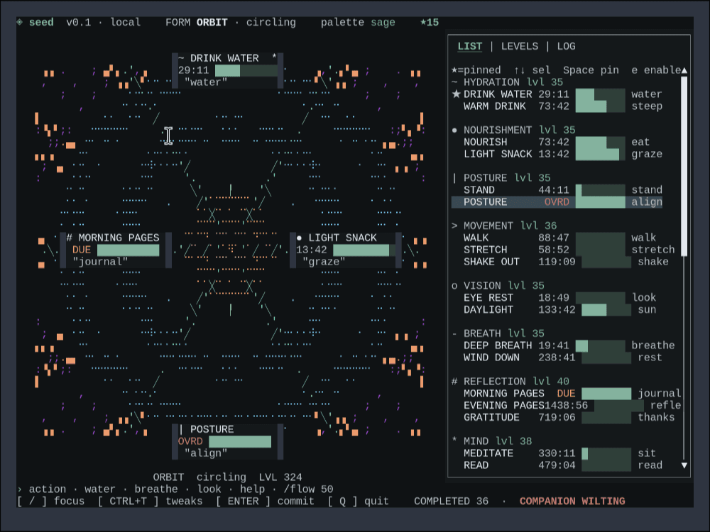The image size is (710, 532).
Task: Enable the MEDITATE sit reminder row
Action: 557,453
